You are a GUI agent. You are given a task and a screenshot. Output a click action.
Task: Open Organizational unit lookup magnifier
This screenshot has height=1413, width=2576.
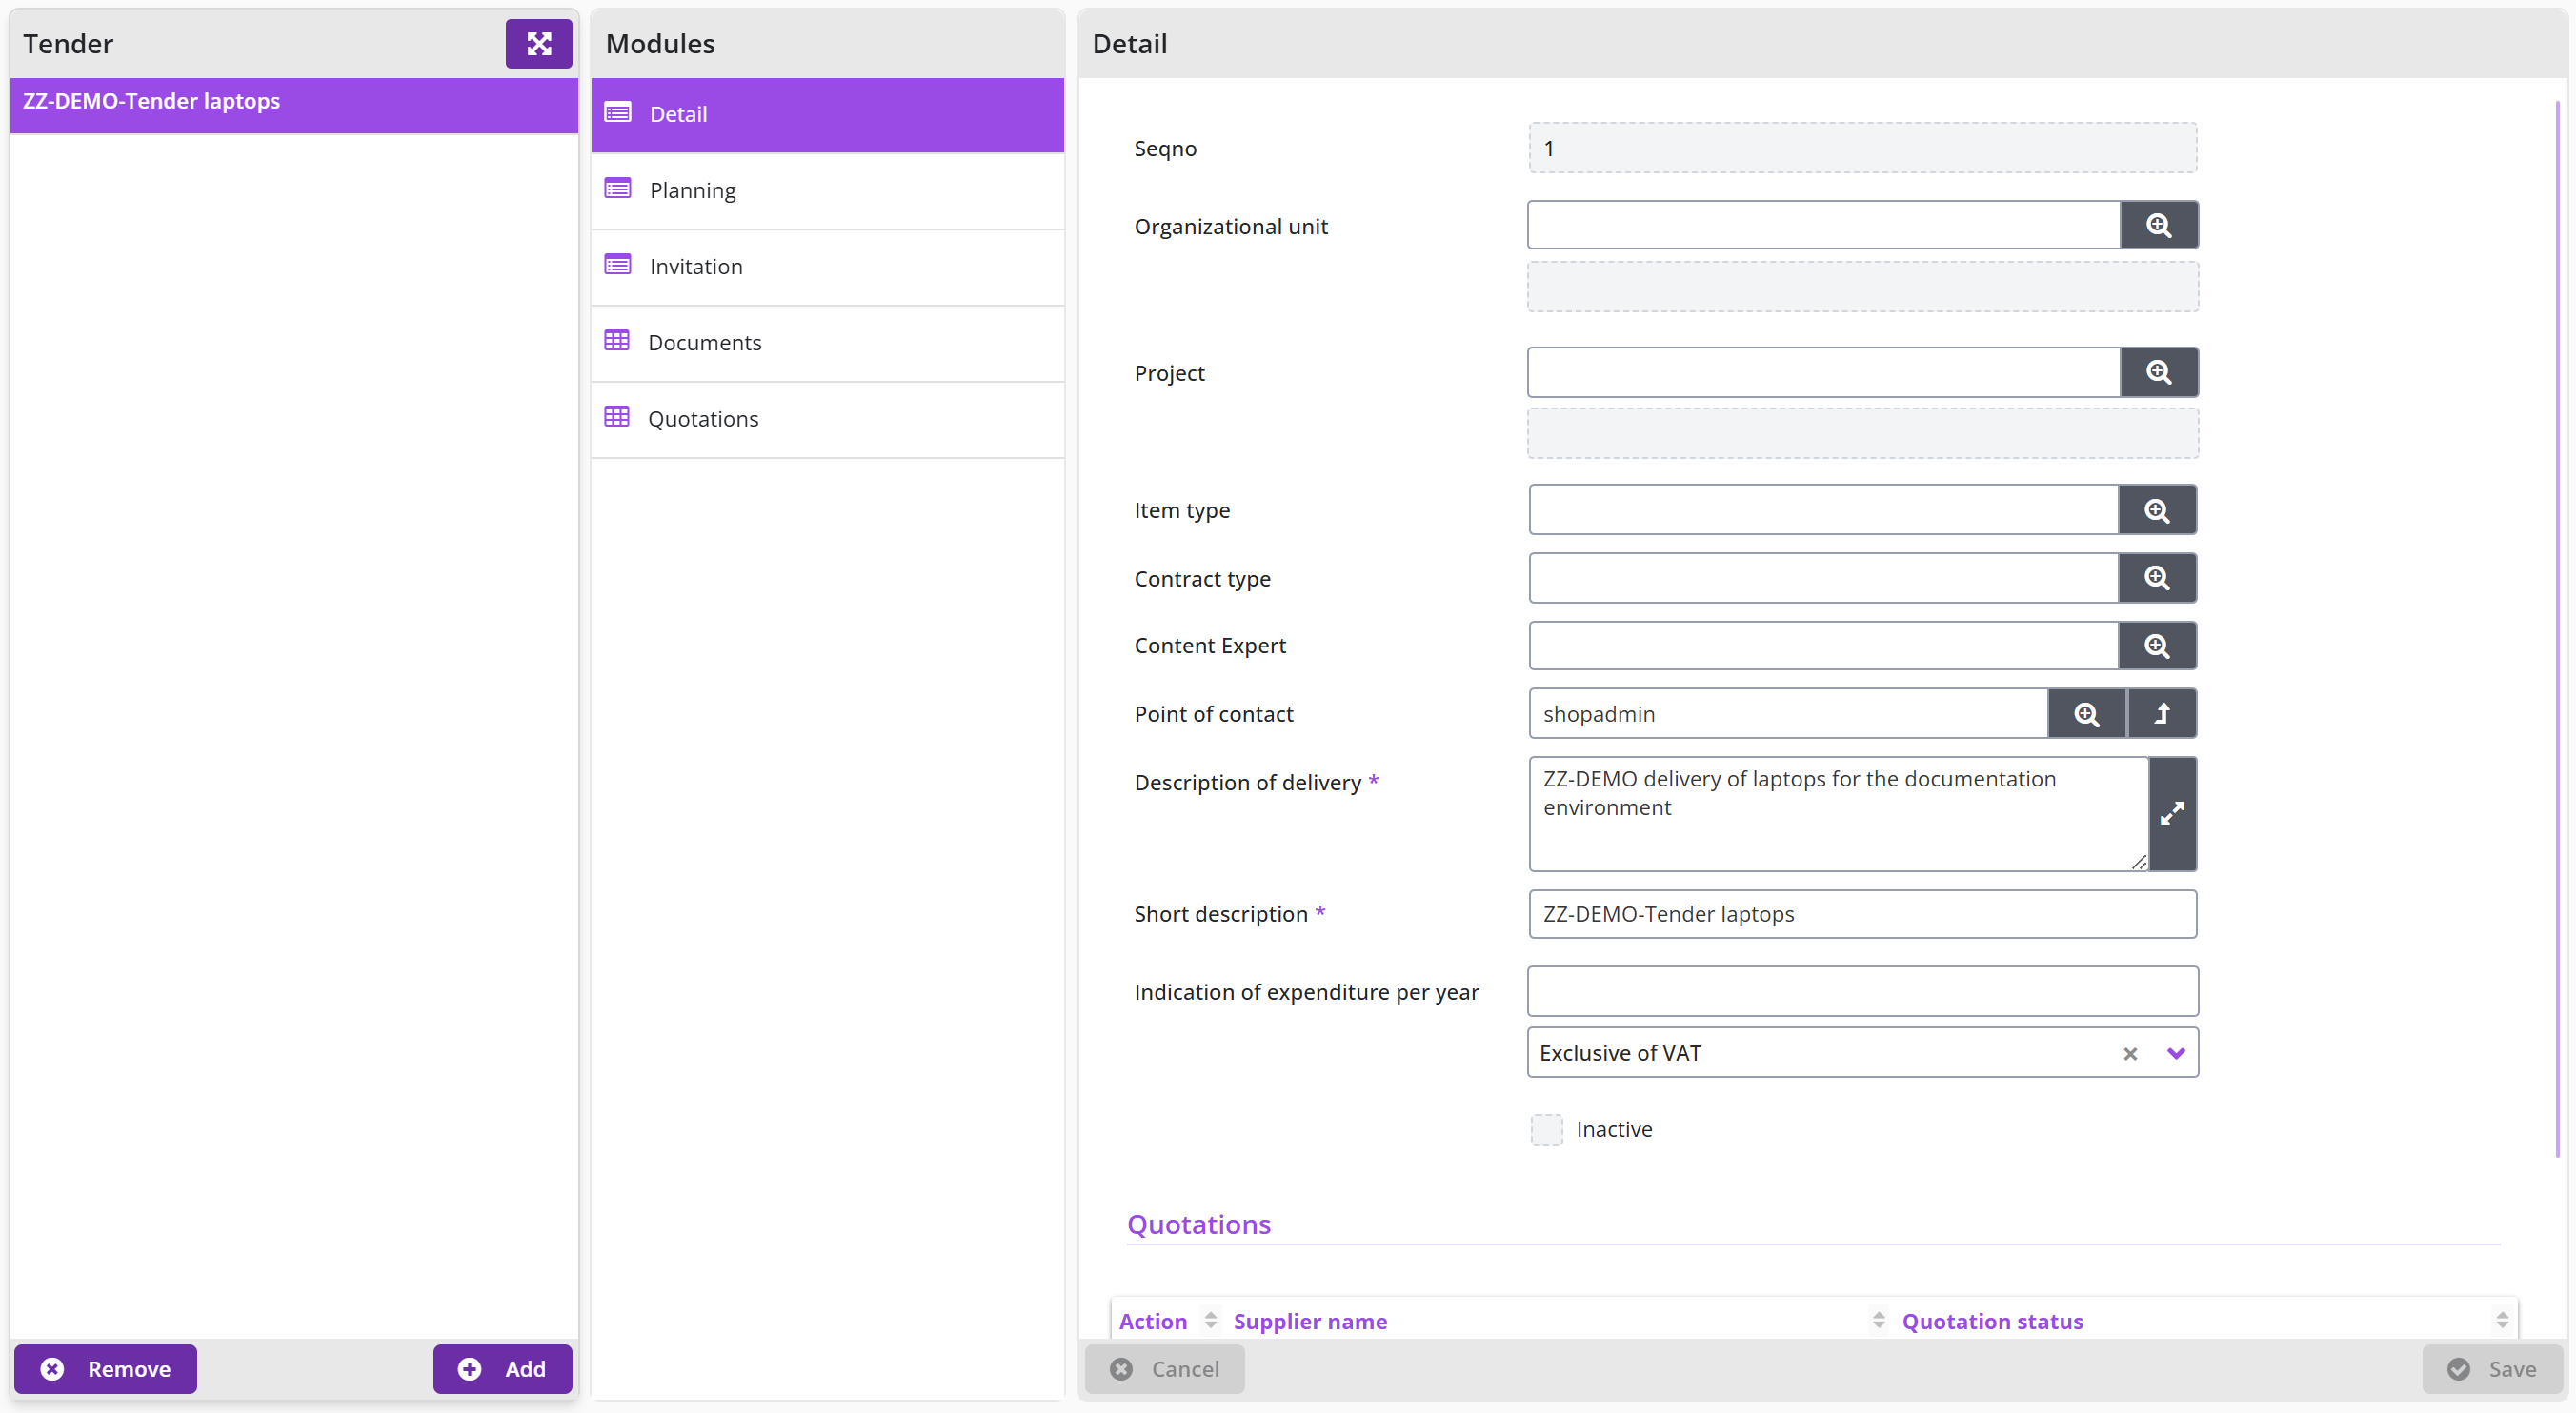click(2159, 225)
